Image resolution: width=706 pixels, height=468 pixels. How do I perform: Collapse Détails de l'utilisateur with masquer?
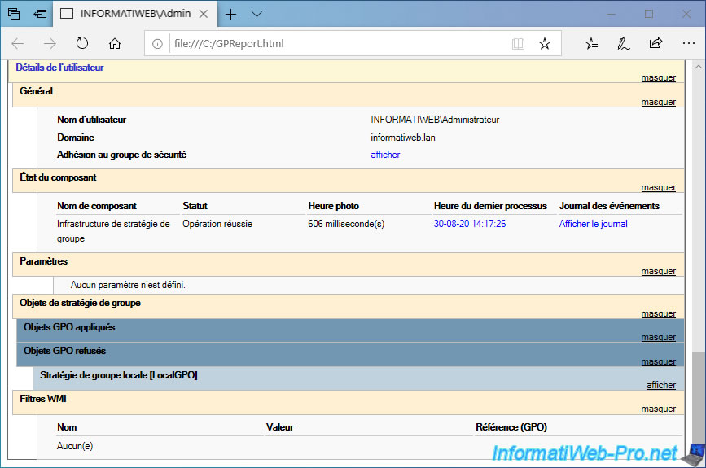pos(658,78)
